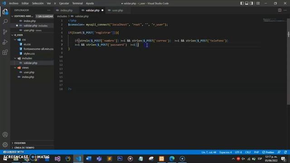Viewport: 290px width, 163px height.
Task: Open Visual Studio from the taskbar
Action: [x=58, y=158]
